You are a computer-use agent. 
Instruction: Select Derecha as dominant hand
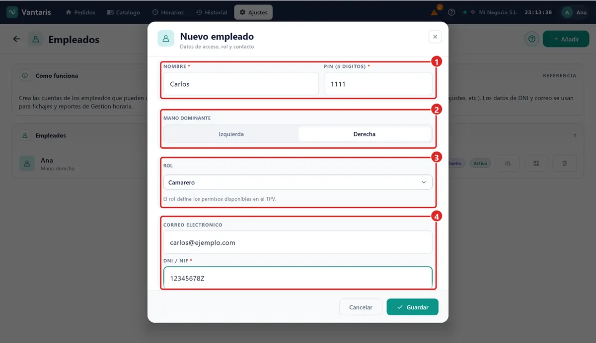click(x=365, y=134)
